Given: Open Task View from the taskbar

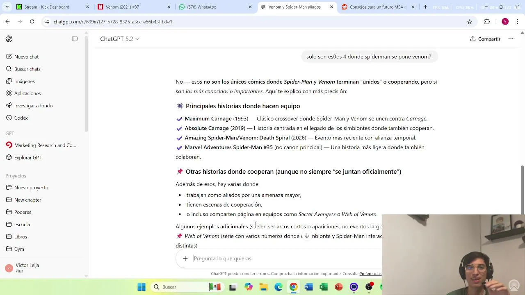Looking at the screenshot, I should point(233,287).
